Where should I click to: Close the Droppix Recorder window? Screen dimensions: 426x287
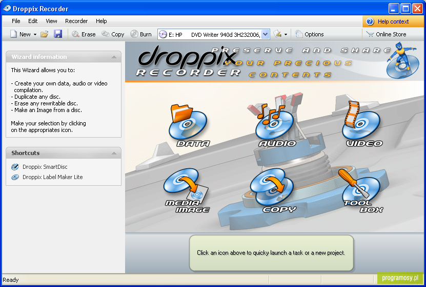point(417,9)
